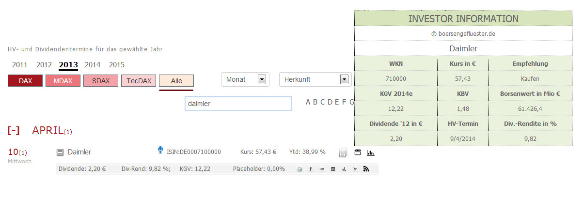Click Dividende: 2,20 € in detail bar
This screenshot has height=198, width=584.
click(x=82, y=169)
